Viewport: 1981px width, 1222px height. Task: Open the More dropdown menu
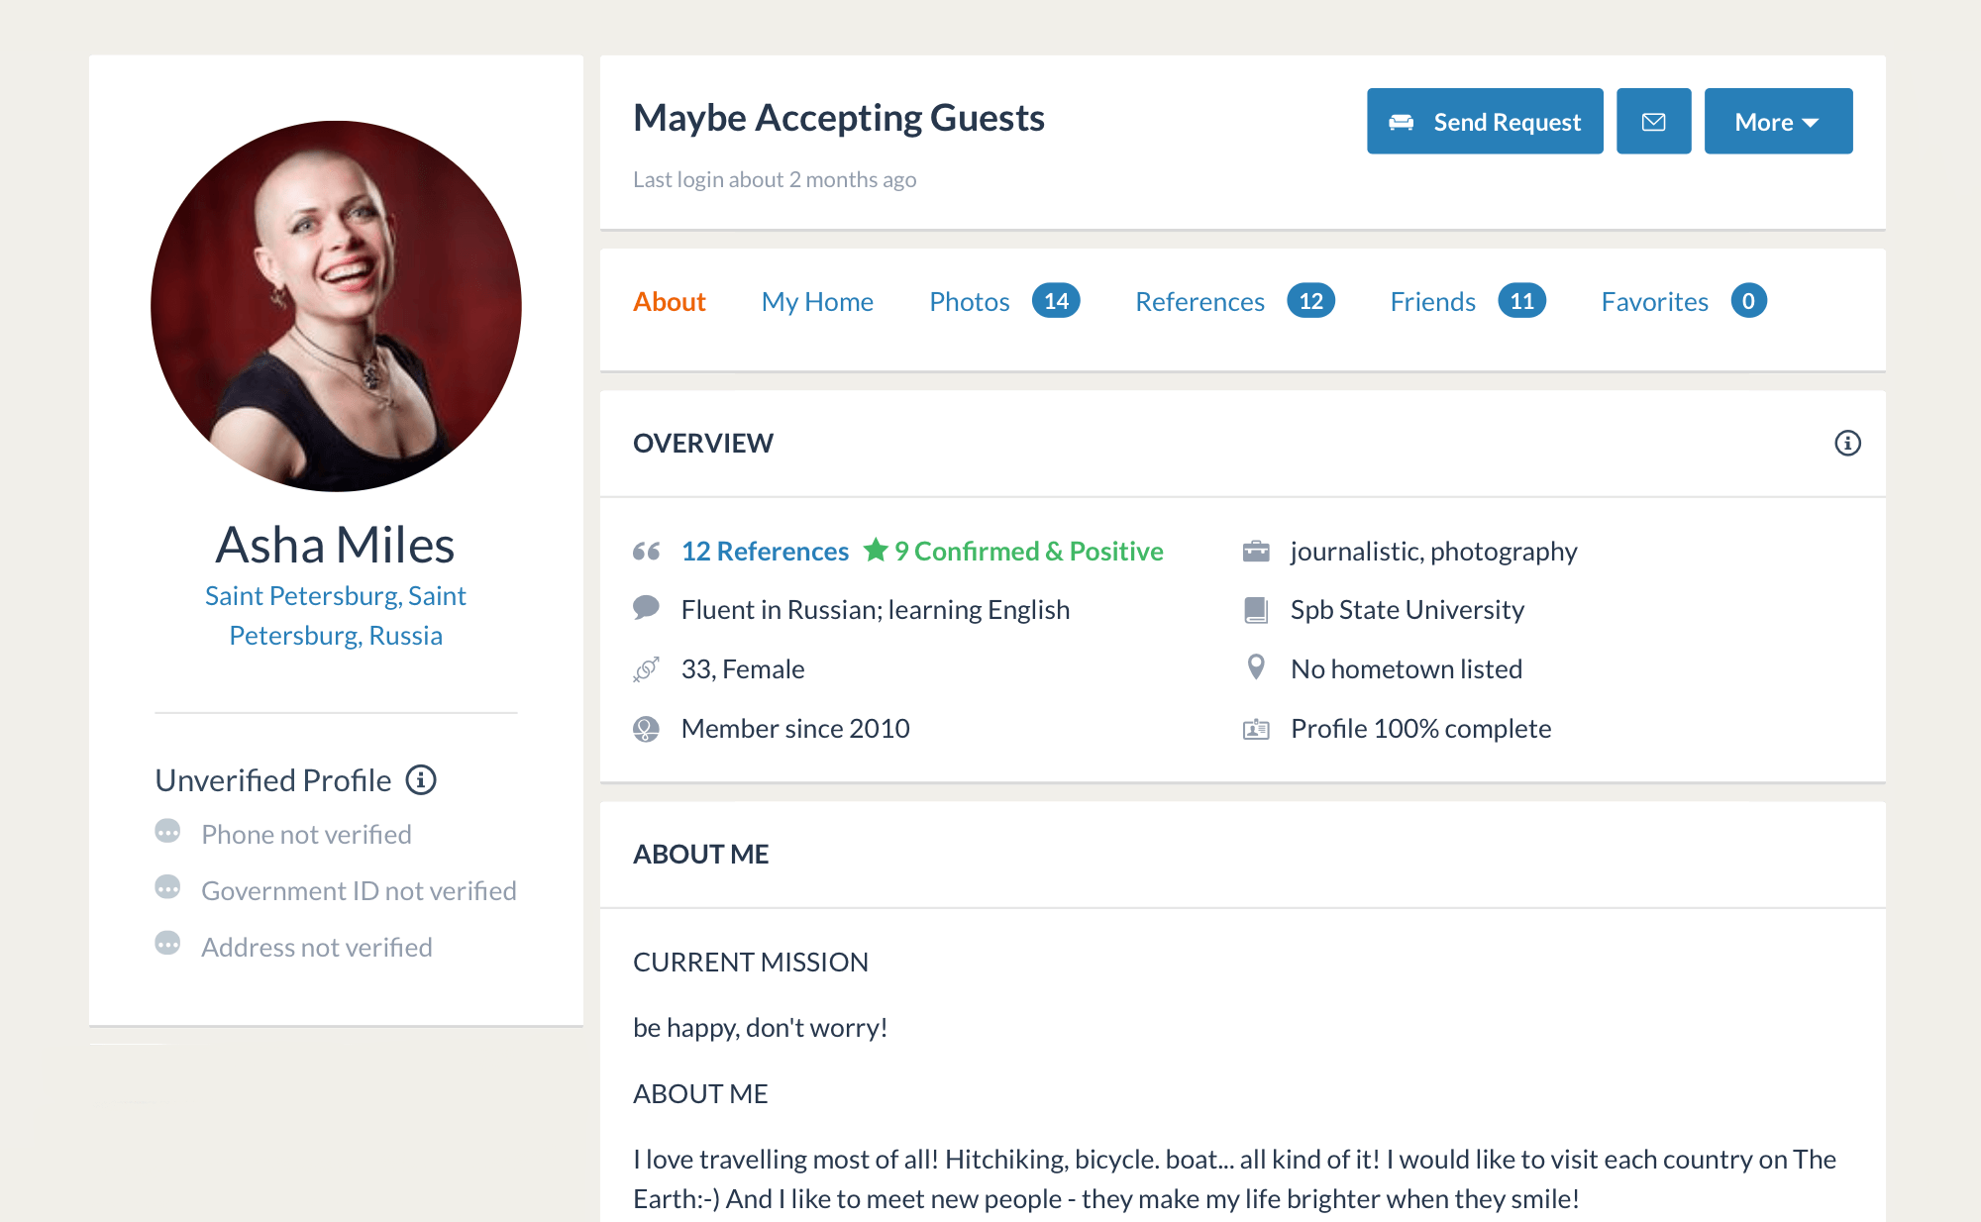coord(1778,121)
